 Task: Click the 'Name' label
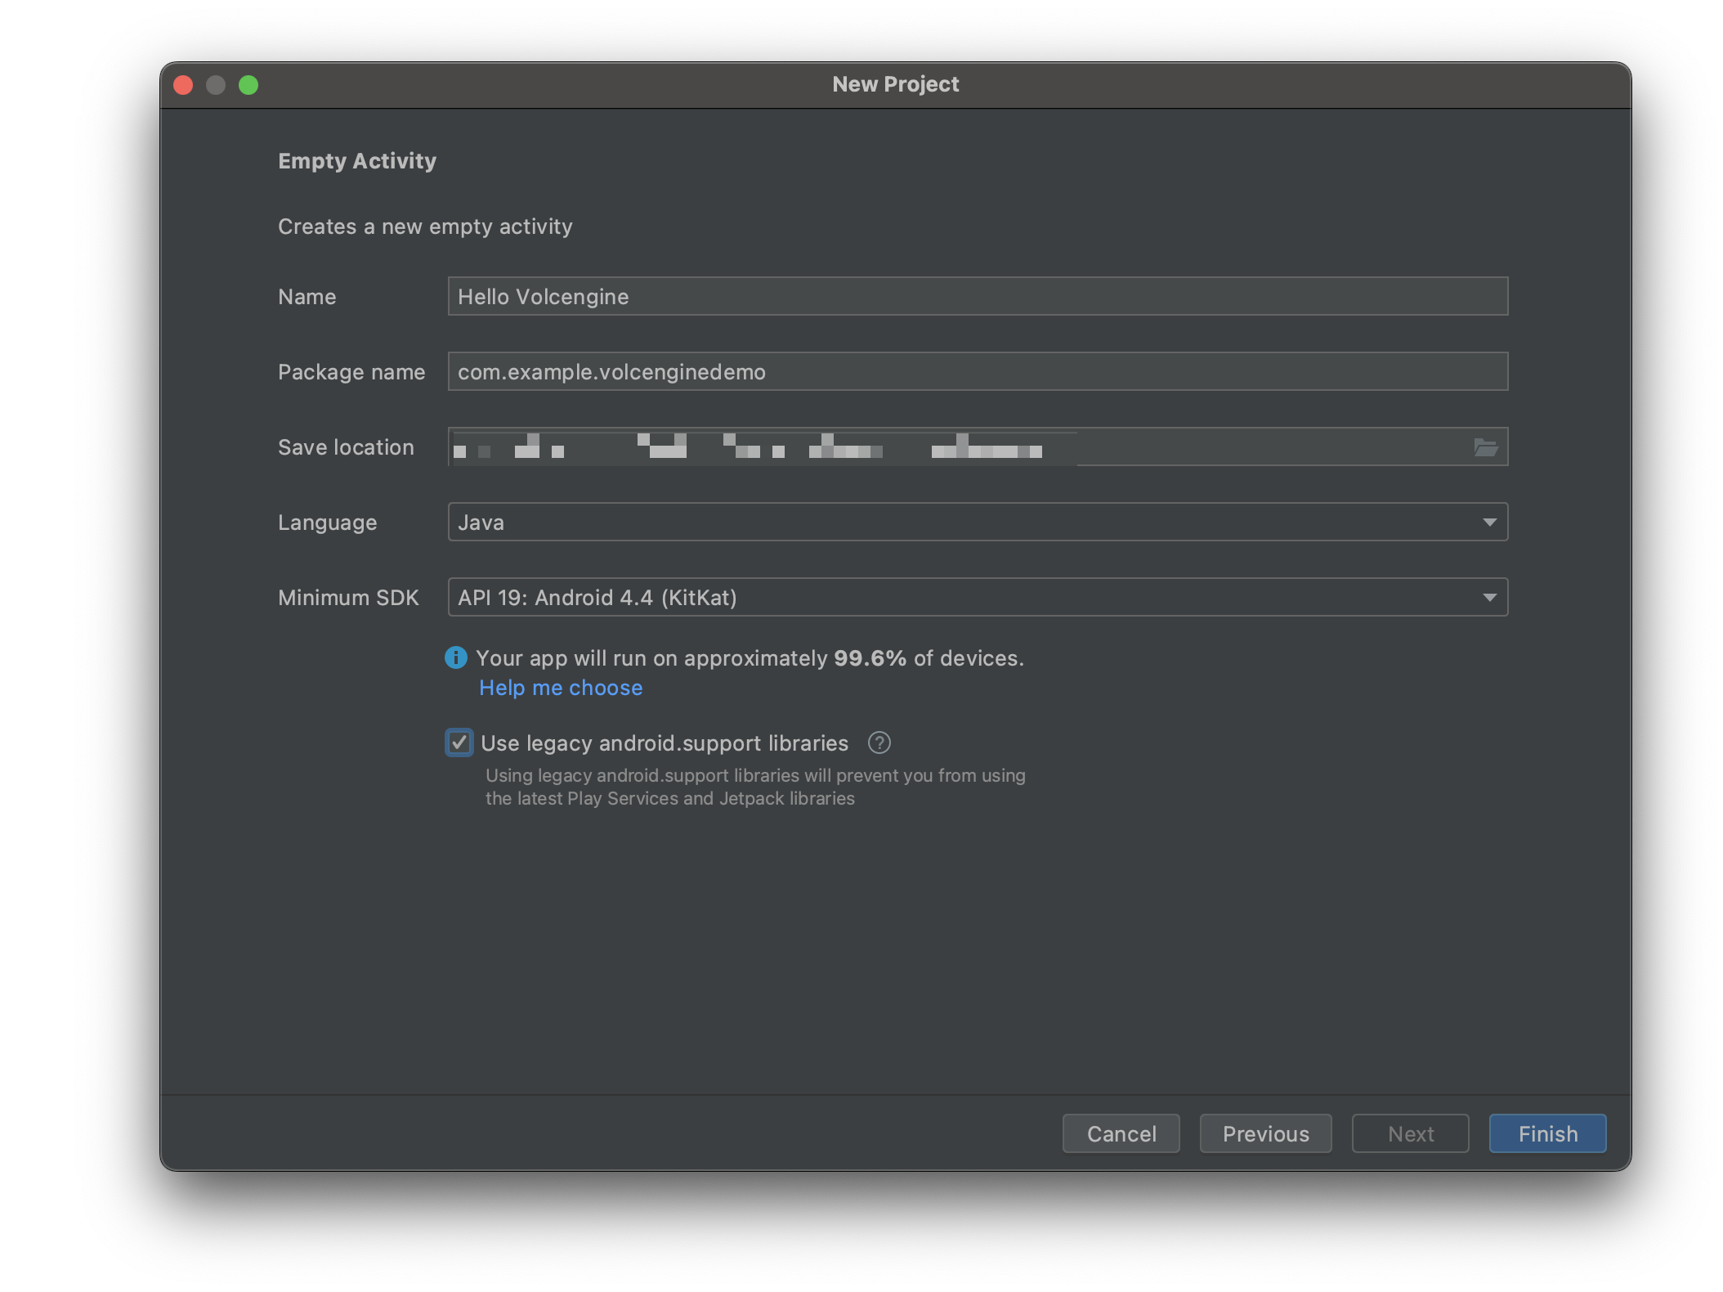307,297
